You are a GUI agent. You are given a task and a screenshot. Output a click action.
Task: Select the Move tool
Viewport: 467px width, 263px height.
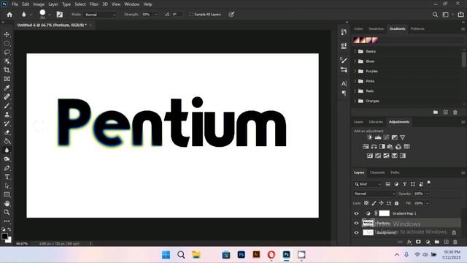tap(7, 34)
